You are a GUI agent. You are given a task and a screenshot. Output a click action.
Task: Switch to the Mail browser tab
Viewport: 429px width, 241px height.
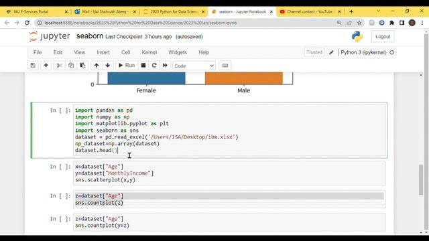(x=105, y=12)
